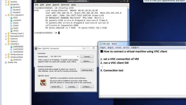Open Notepad 서식(O) menu
This screenshot has width=186, height=105.
[118, 48]
